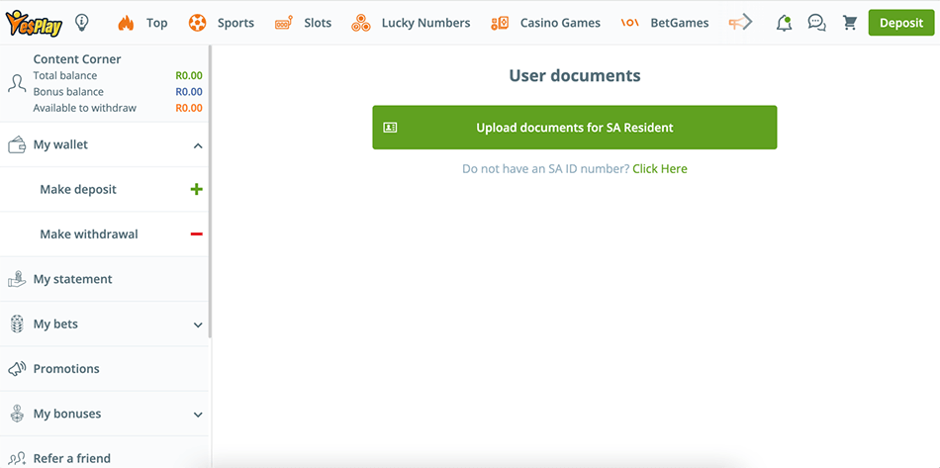Click the user profile avatar icon

click(x=17, y=83)
